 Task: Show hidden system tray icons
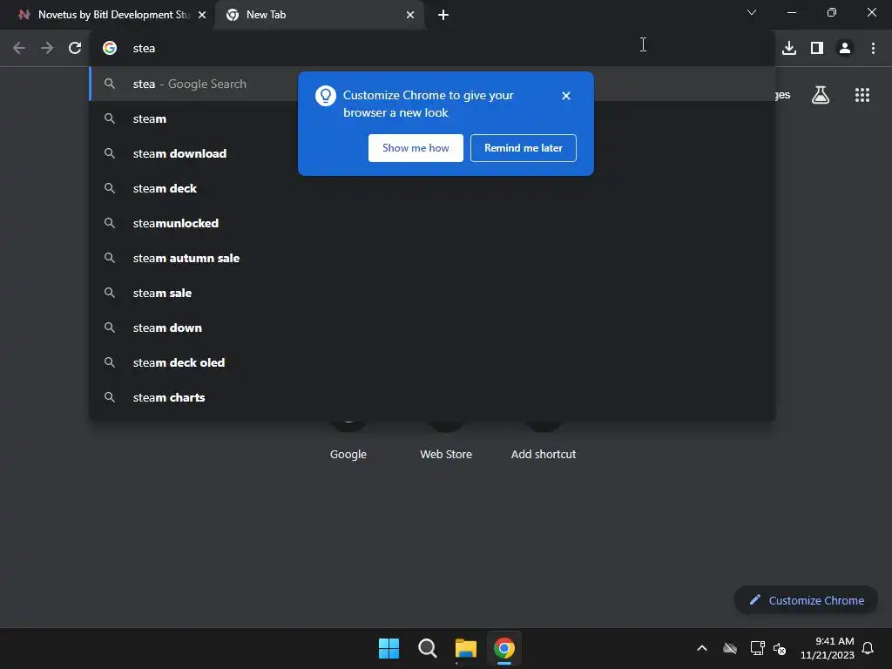(x=702, y=648)
